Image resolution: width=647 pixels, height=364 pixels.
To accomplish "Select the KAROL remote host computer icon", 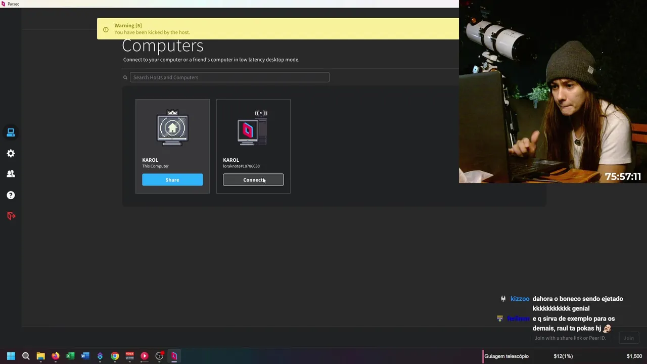I will [x=253, y=128].
